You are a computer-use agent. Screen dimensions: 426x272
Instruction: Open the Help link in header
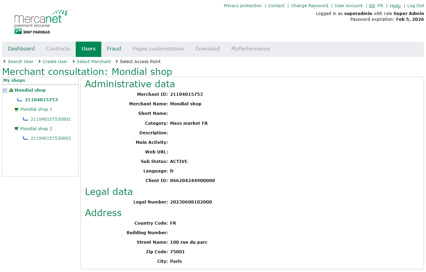click(x=395, y=6)
